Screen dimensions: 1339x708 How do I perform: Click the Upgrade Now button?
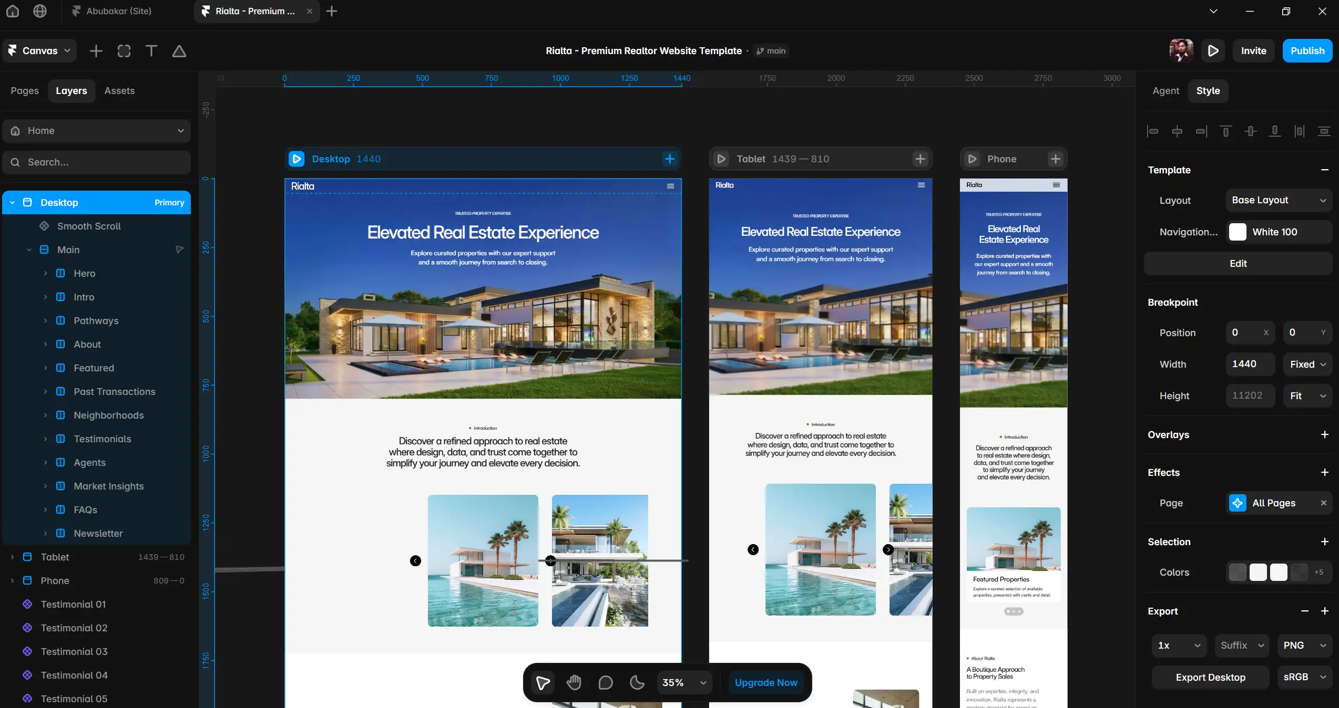click(766, 682)
